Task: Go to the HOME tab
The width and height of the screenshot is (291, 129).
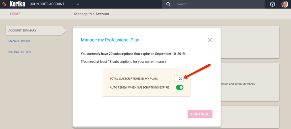Action: 15,14
